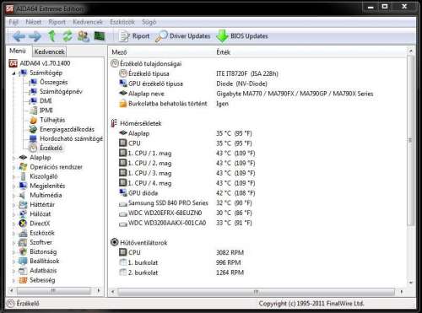Image resolution: width=422 pixels, height=313 pixels.
Task: Select the Érzékelő tulajdonságai group row
Action: [146, 64]
